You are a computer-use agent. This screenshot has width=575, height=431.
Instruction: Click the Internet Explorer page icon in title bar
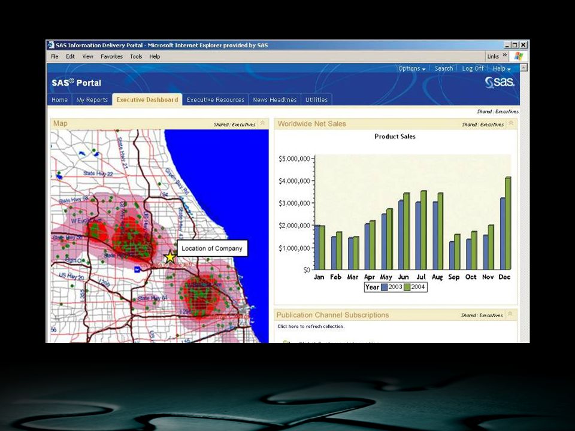click(50, 45)
